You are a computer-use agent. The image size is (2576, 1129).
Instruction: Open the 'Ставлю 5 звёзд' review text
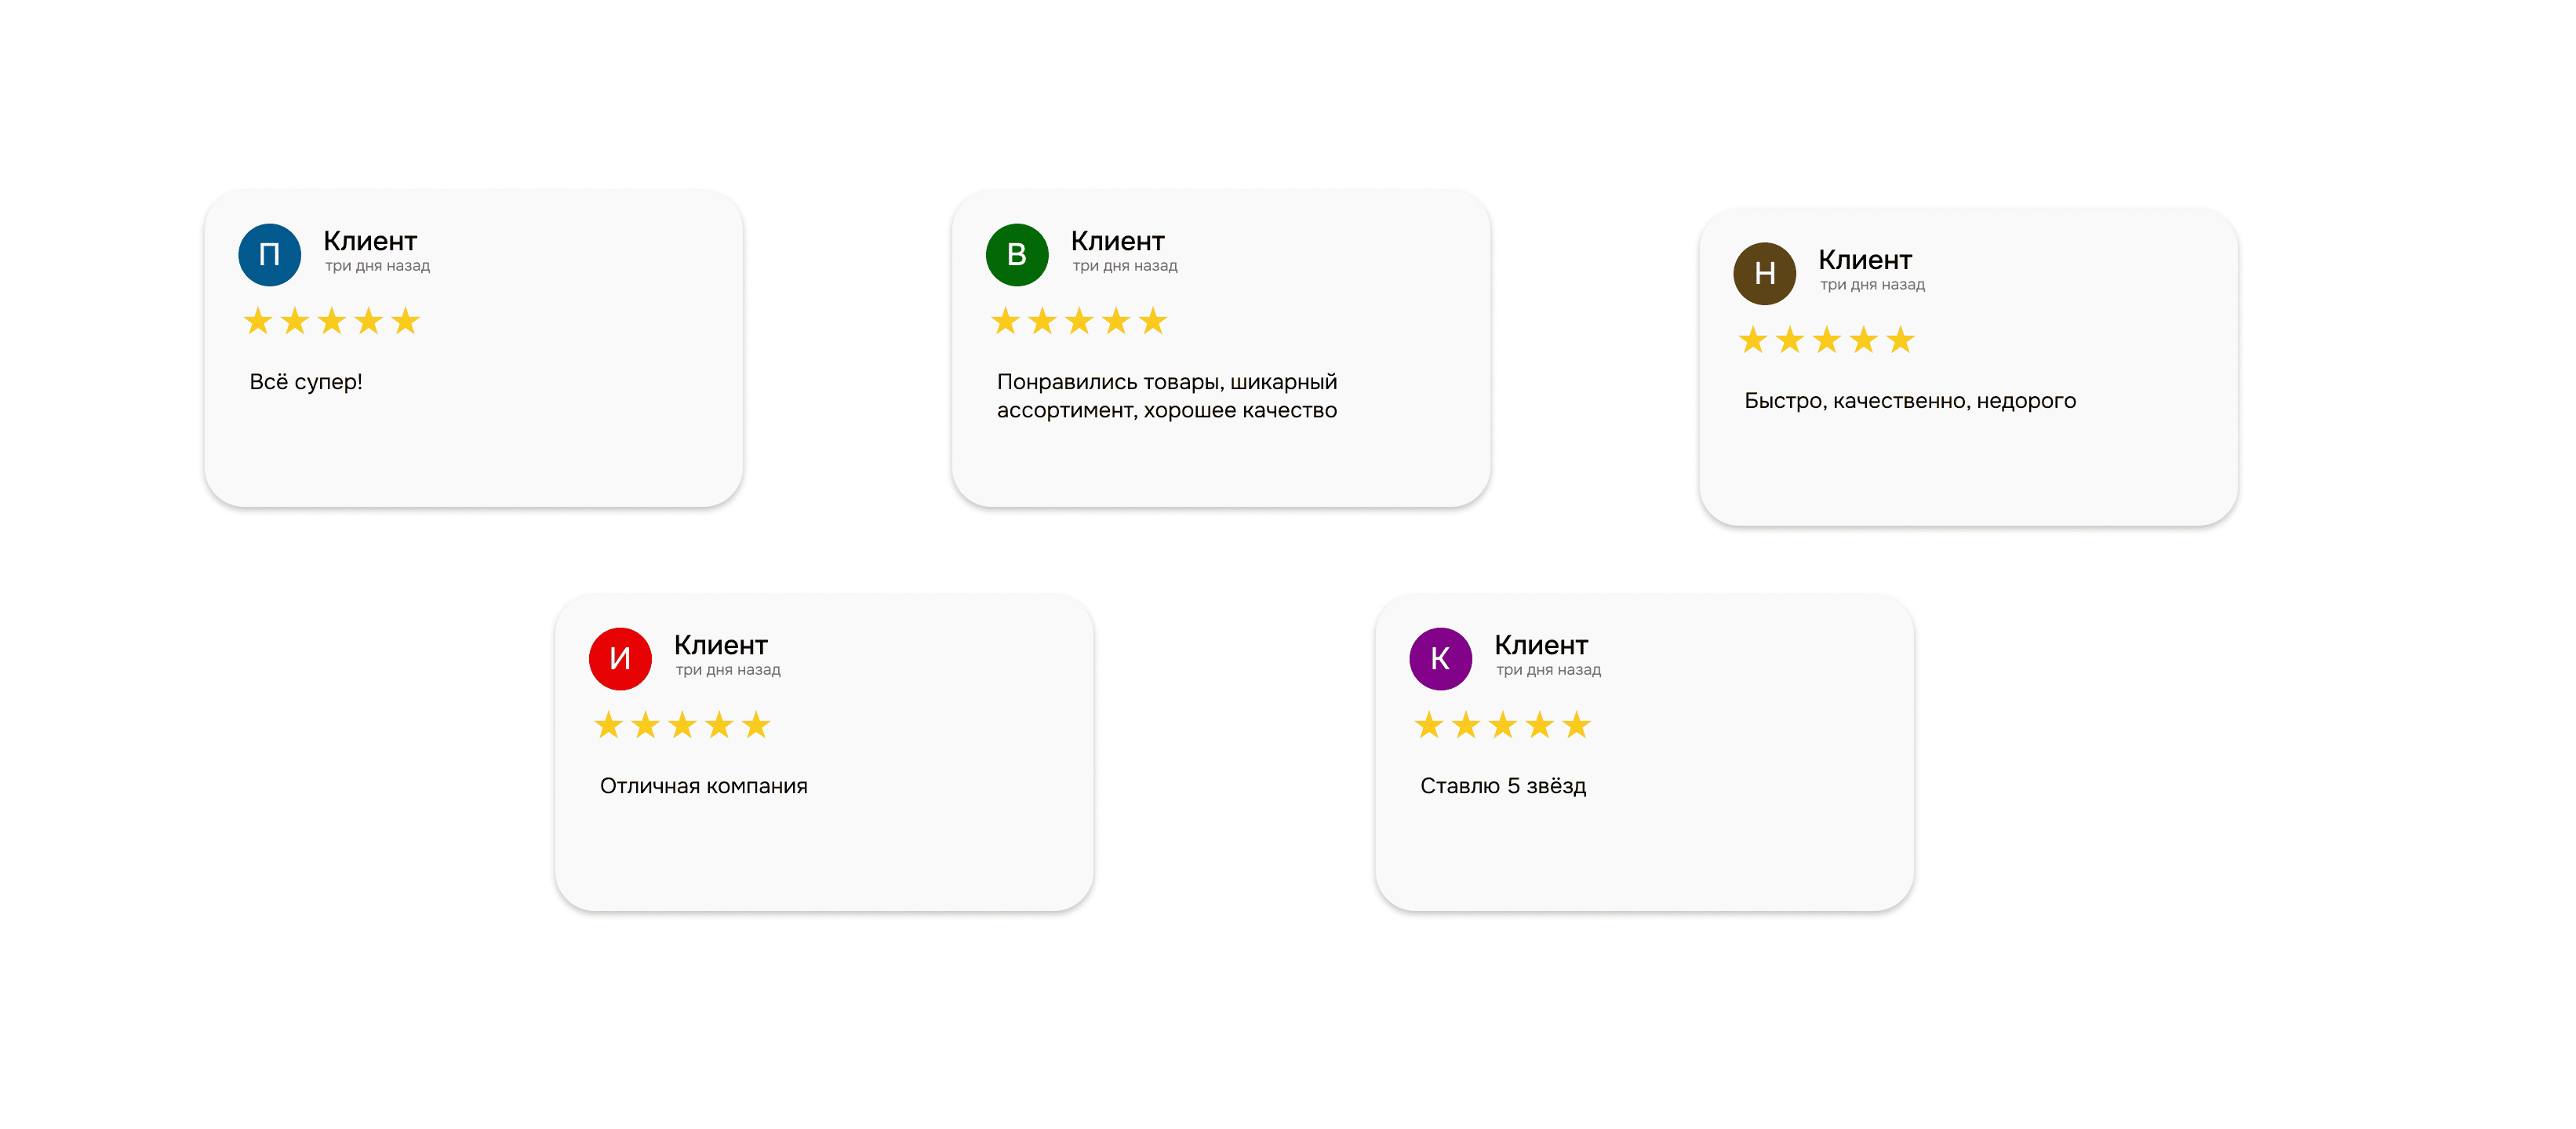pos(1503,786)
